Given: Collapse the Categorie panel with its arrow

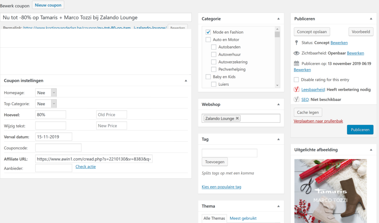Looking at the screenshot, I should pyautogui.click(x=278, y=18).
